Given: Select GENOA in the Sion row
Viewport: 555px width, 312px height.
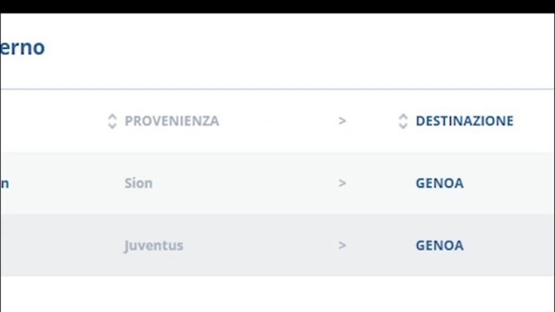Looking at the screenshot, I should coord(440,183).
